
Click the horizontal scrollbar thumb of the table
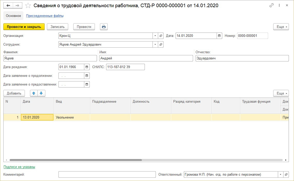click(x=76, y=160)
